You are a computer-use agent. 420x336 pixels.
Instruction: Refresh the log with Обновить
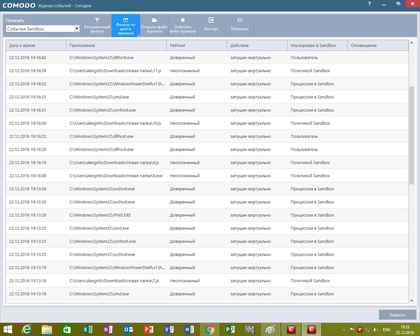click(x=240, y=26)
